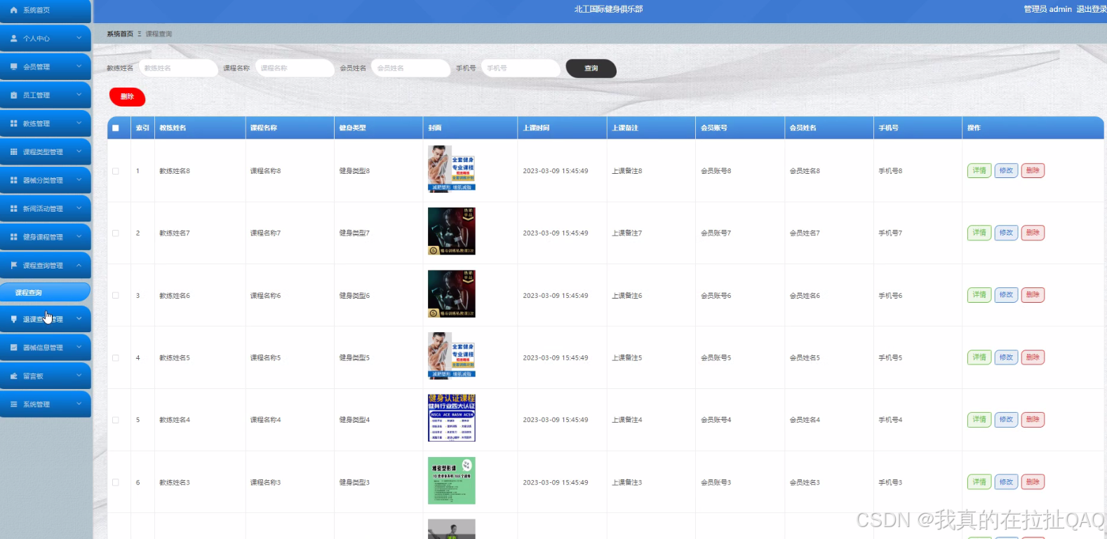Focus the 手机号 search input

pos(521,68)
